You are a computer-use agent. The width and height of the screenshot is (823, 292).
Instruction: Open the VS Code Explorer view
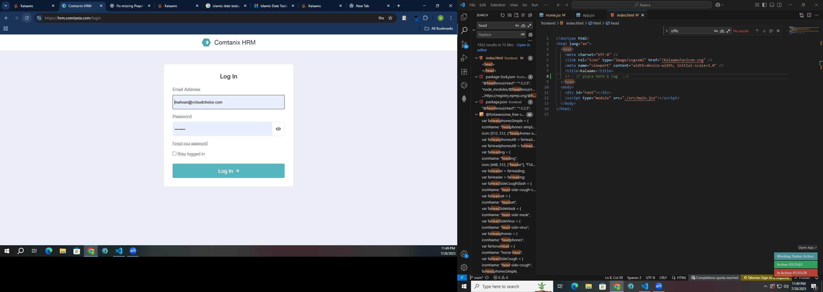coord(464,17)
